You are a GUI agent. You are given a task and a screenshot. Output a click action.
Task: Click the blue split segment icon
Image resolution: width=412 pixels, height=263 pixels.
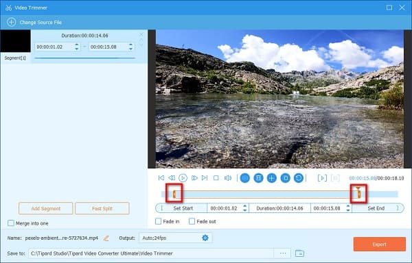point(259,178)
